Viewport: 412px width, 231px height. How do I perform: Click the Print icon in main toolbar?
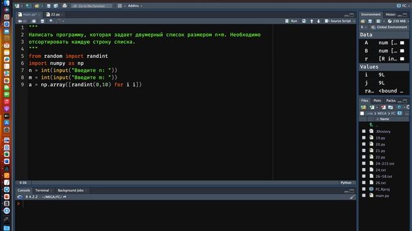[x=64, y=6]
